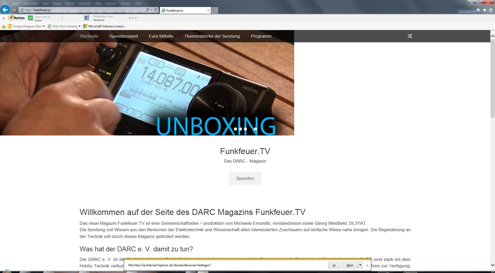The width and height of the screenshot is (495, 273).
Task: Open a new tab with the blank tab button
Action: pos(215,10)
